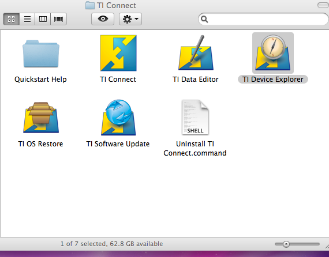Open the TI OS Restore box icon

(41, 118)
